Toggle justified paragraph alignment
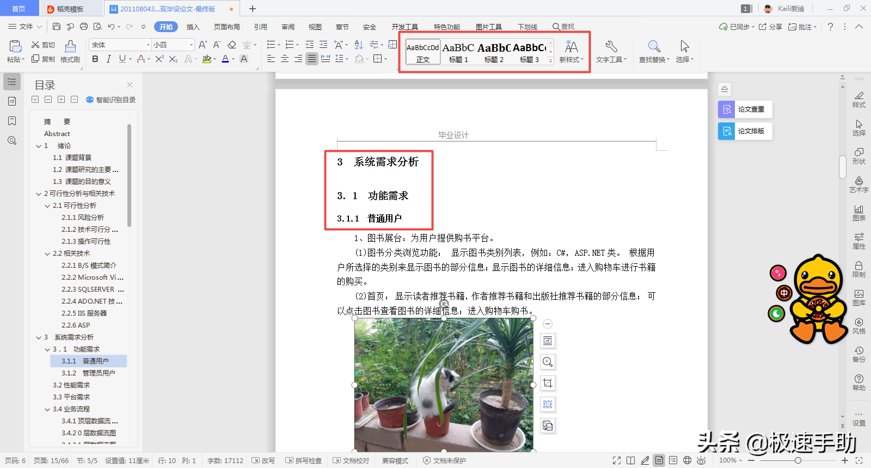871x468 pixels. click(x=311, y=59)
